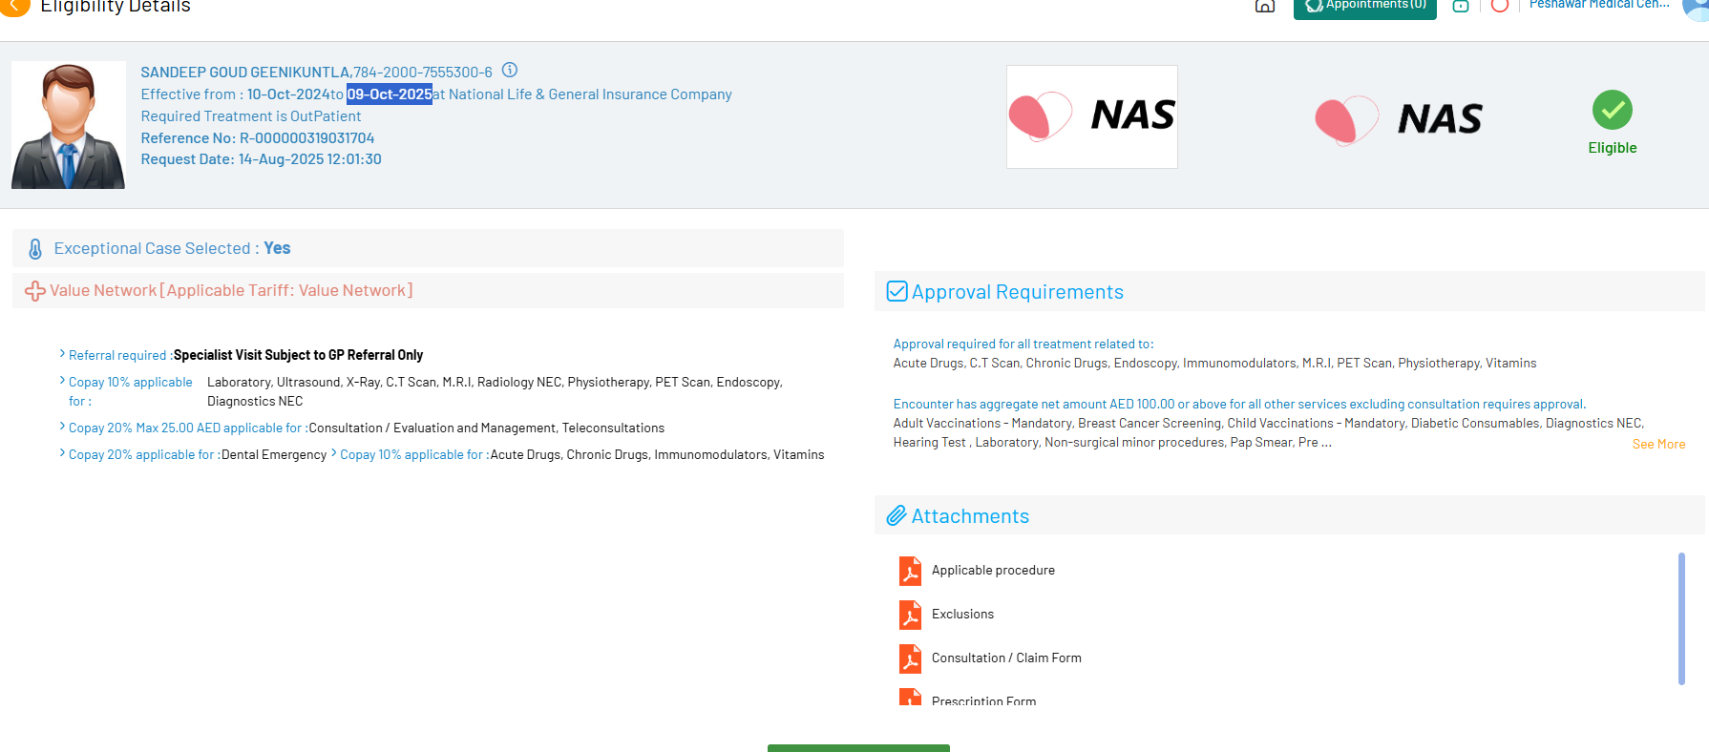
Task: Open the home icon in the header
Action: pyautogui.click(x=1265, y=6)
